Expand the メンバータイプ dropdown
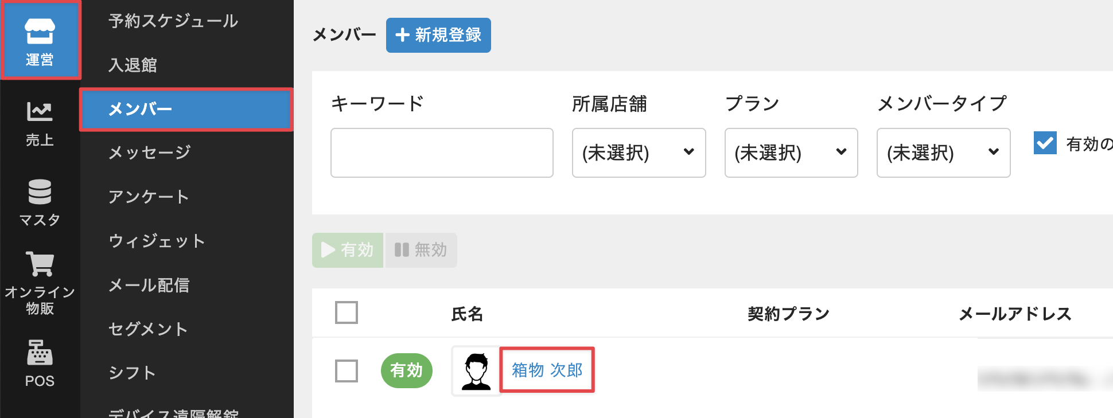 coord(943,153)
